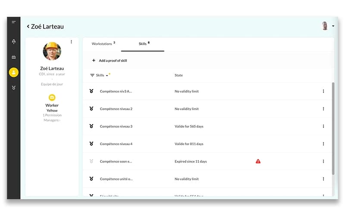This screenshot has height=216, width=345.
Task: Click Expired since 11 days state
Action: click(191, 161)
